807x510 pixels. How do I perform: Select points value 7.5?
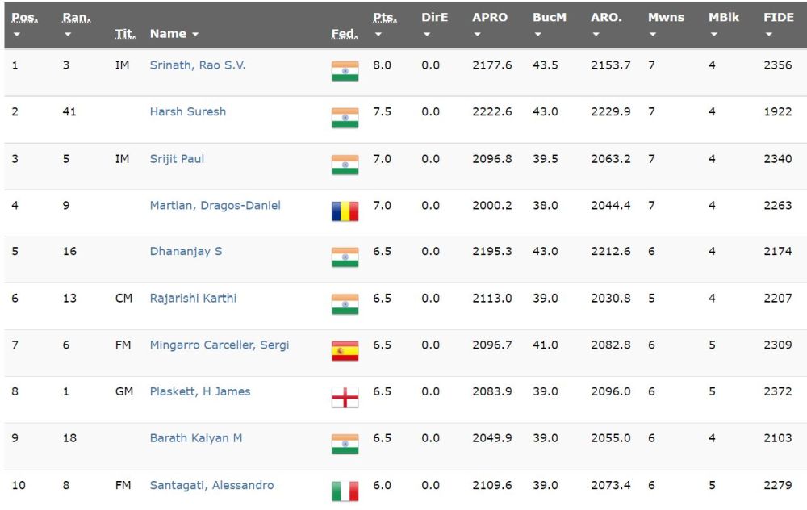(x=382, y=111)
